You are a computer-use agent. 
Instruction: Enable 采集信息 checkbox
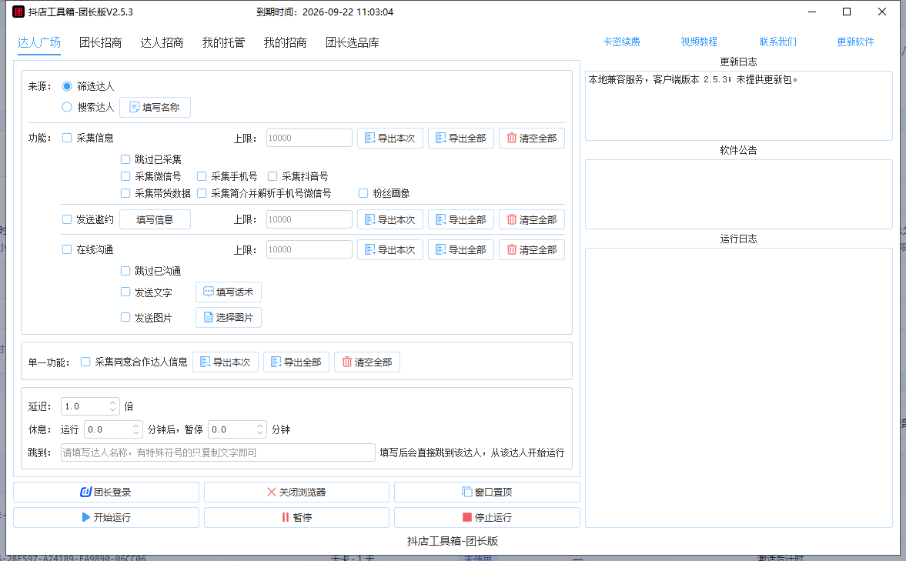click(67, 138)
